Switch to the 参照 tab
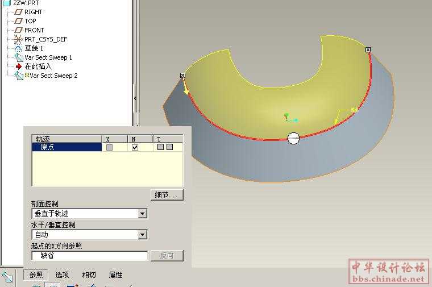Image resolution: width=432 pixels, height=287 pixels. [x=36, y=274]
